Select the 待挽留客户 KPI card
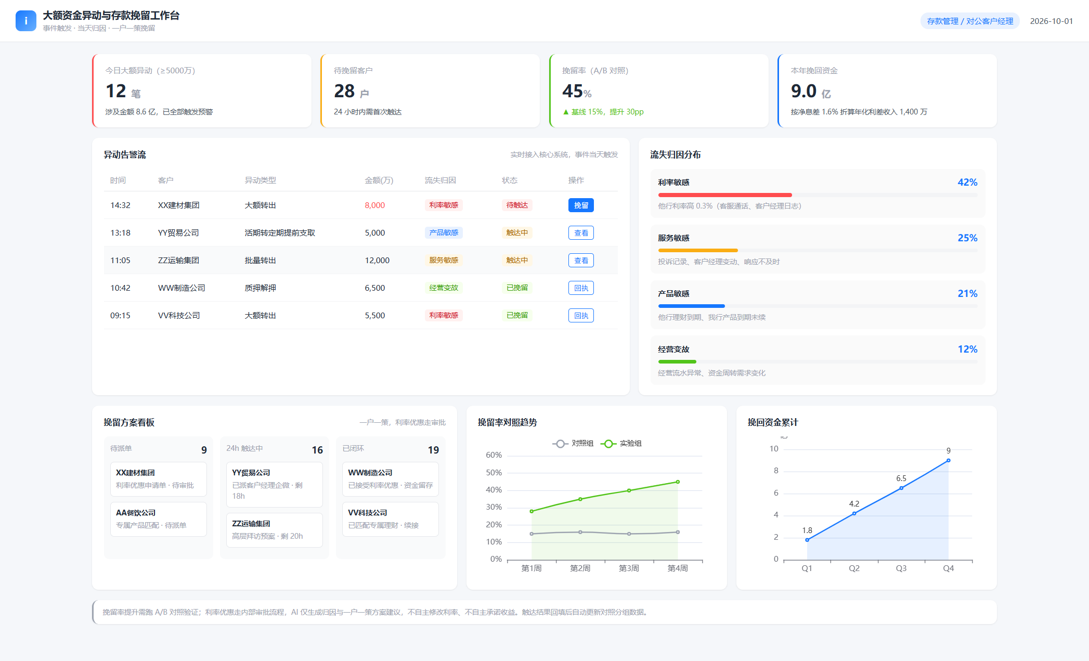Viewport: 1089px width, 661px height. tap(430, 91)
